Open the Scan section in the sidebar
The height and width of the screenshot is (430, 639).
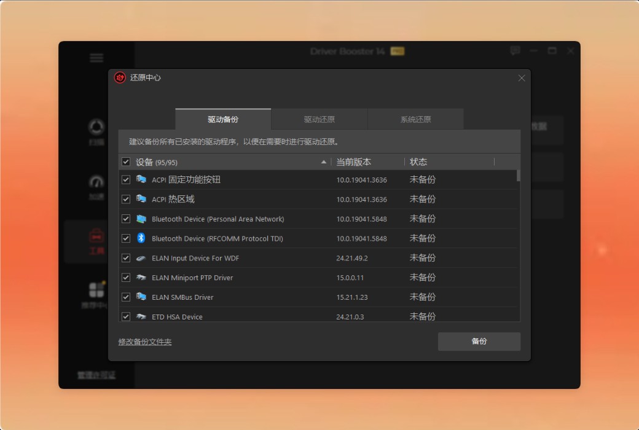(96, 131)
